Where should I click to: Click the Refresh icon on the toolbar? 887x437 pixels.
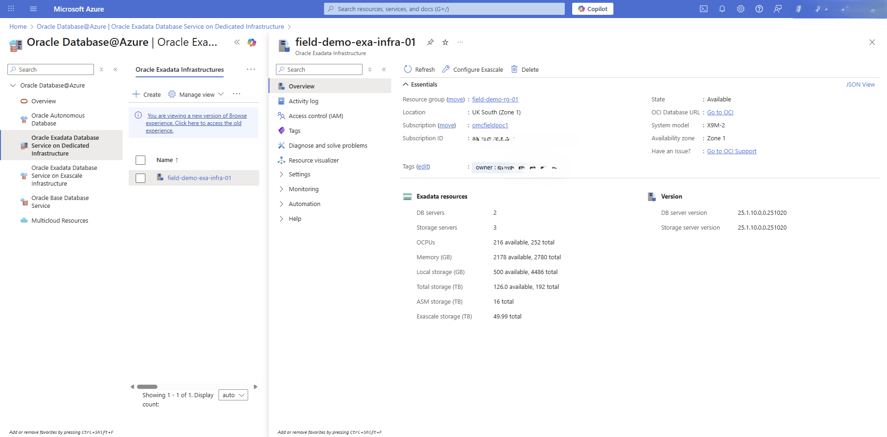pos(408,69)
